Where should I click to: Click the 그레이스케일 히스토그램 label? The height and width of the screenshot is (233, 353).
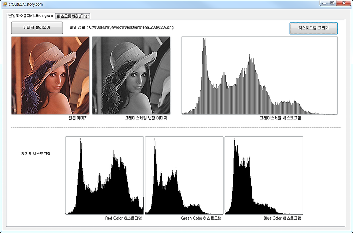pyautogui.click(x=280, y=118)
